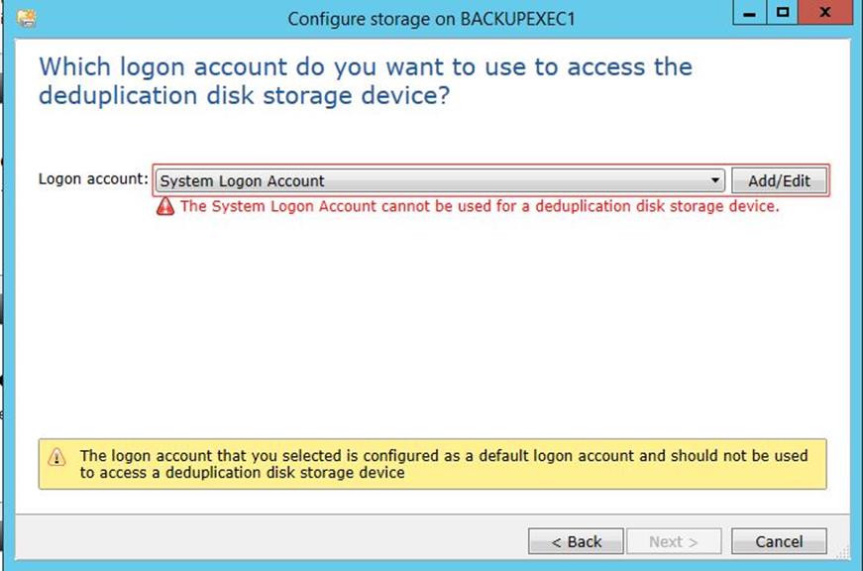863x571 pixels.
Task: Click the gray footer bar beside Back
Action: coord(270,538)
